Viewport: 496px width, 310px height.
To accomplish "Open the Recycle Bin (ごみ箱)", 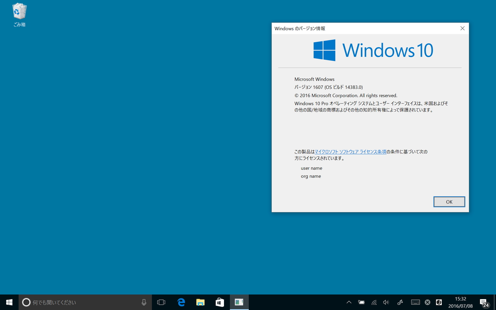I will click(19, 12).
